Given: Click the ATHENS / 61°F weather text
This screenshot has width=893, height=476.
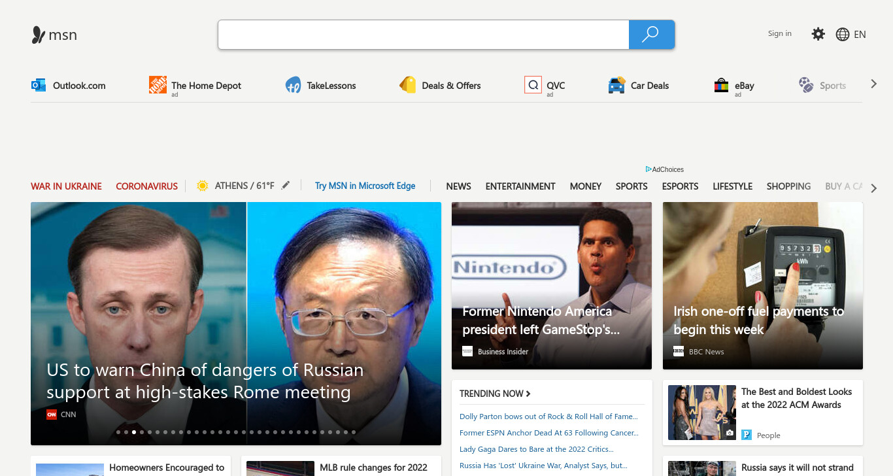Looking at the screenshot, I should point(244,186).
